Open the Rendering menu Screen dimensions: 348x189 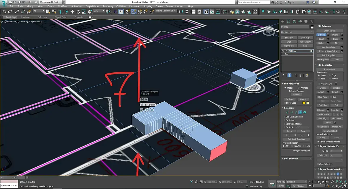point(108,6)
